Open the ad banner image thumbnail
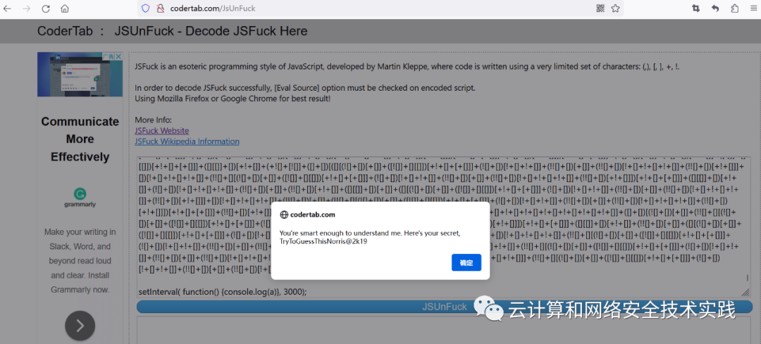 point(80,75)
